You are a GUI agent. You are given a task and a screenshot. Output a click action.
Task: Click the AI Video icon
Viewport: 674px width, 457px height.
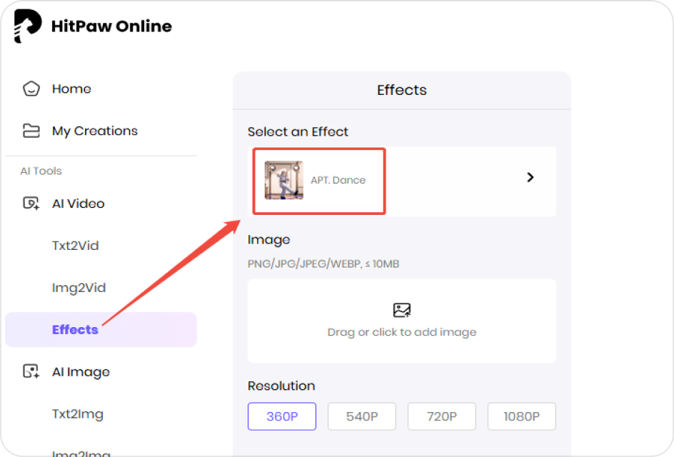click(x=31, y=204)
